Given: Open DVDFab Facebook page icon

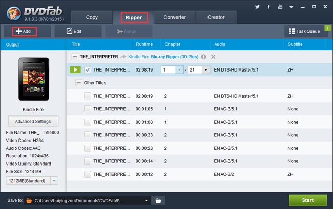Looking at the screenshot, I should point(268,7).
